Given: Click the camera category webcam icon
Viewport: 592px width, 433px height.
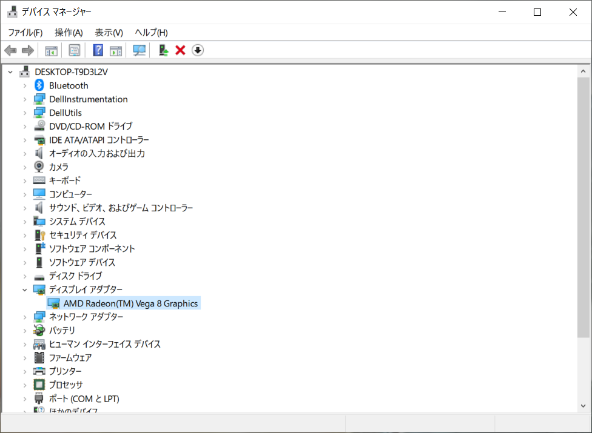Looking at the screenshot, I should point(39,167).
